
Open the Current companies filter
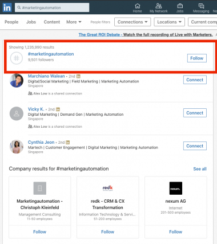[x=203, y=22]
